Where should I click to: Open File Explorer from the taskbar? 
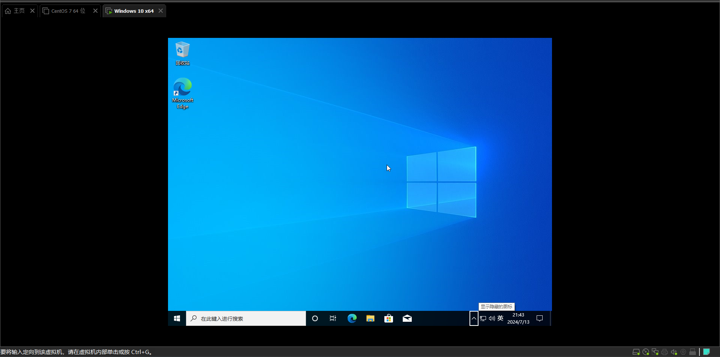370,318
